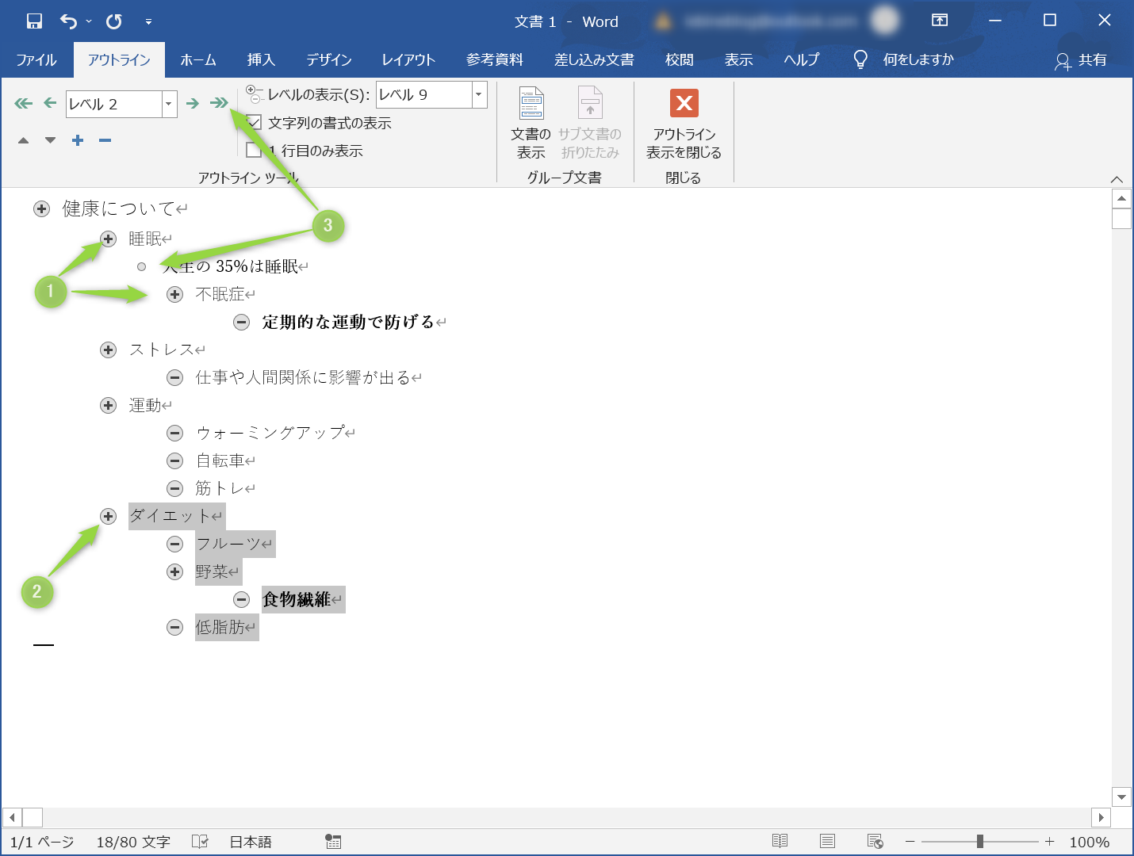Image resolution: width=1134 pixels, height=856 pixels.
Task: Open the ファイル menu tab
Action: coord(36,60)
